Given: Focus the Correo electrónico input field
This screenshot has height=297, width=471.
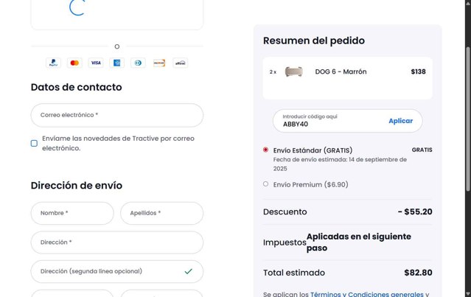Looking at the screenshot, I should click(117, 115).
